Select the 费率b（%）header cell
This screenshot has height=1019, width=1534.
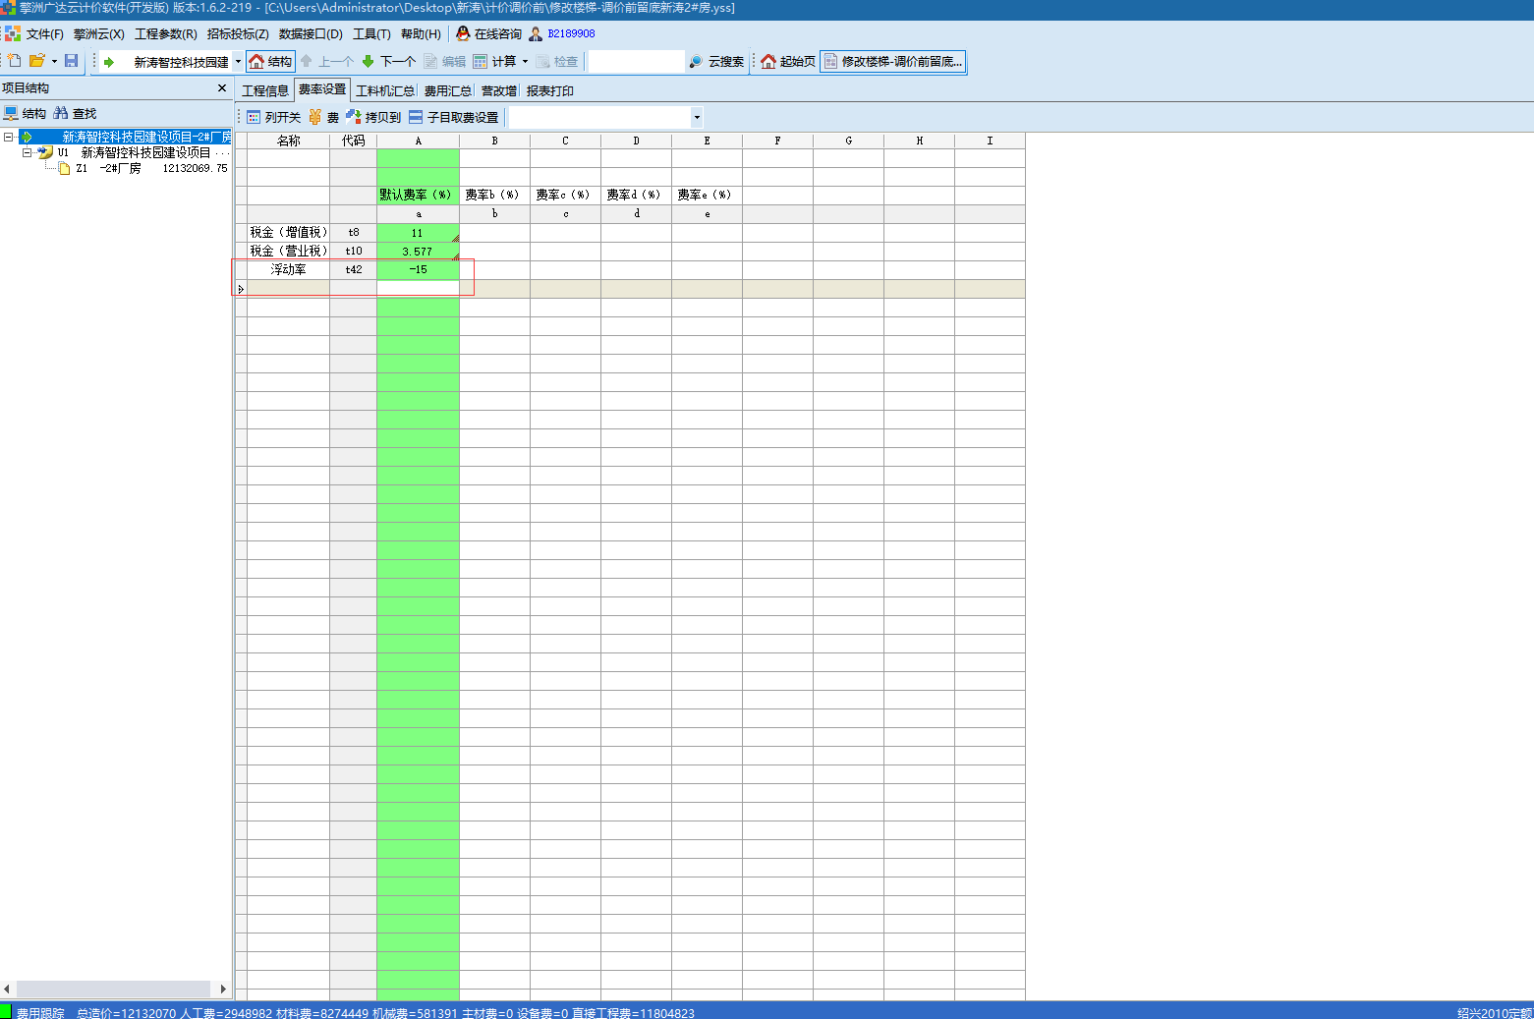494,195
